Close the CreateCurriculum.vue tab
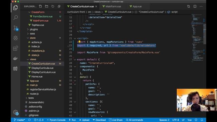The width and height of the screenshot is (217, 122). [96, 6]
